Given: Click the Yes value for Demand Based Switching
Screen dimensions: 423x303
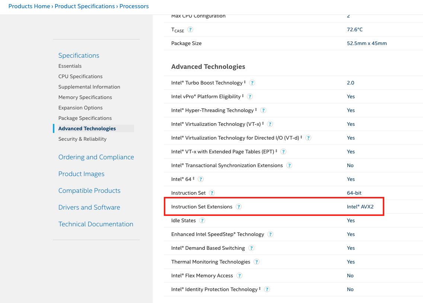Looking at the screenshot, I should point(351,248).
